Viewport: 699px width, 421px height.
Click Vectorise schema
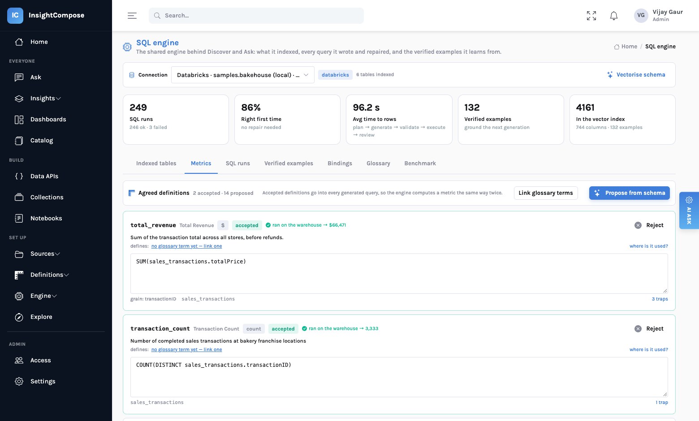[x=636, y=75]
